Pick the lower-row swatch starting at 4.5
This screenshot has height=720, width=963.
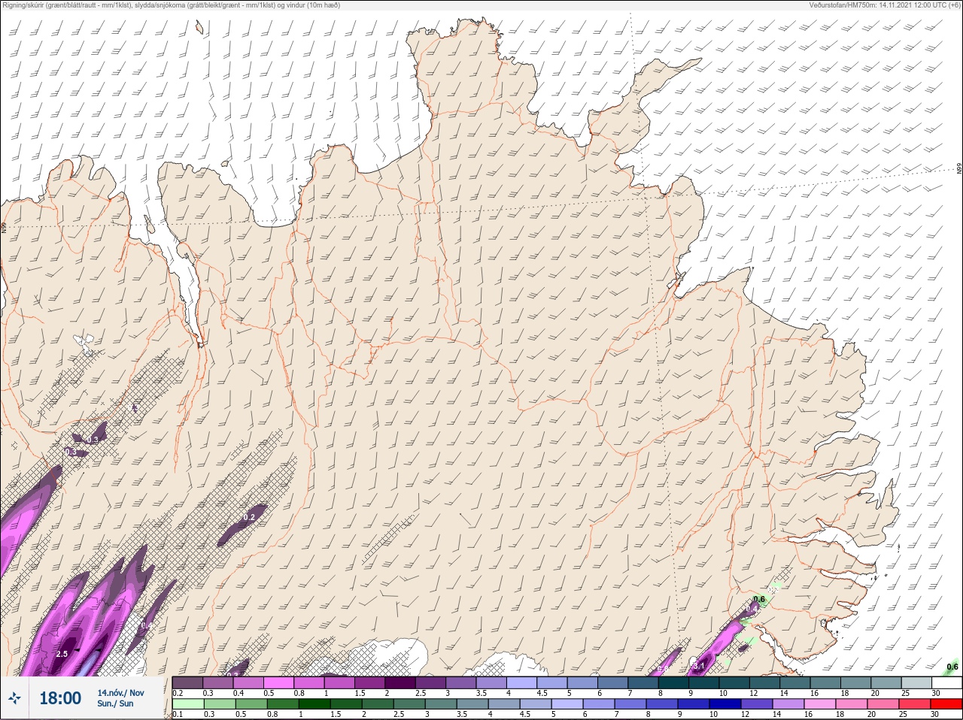[x=536, y=703]
